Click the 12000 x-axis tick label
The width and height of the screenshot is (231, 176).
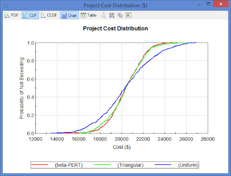tap(35, 139)
